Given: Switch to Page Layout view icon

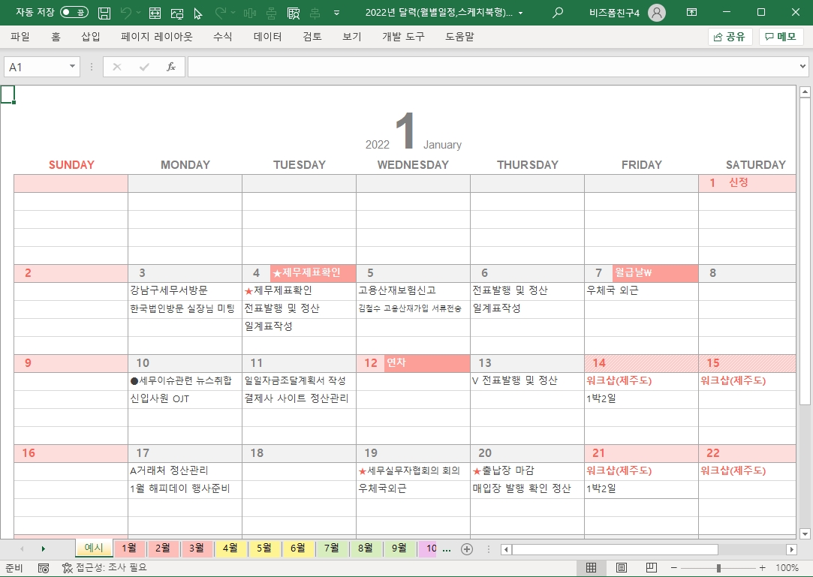Looking at the screenshot, I should pyautogui.click(x=621, y=568).
